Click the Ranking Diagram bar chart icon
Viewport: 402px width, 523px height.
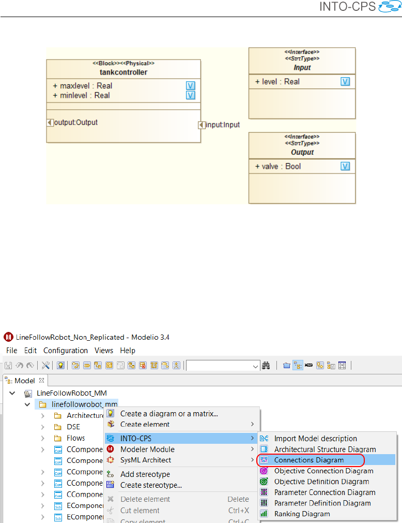click(x=264, y=514)
